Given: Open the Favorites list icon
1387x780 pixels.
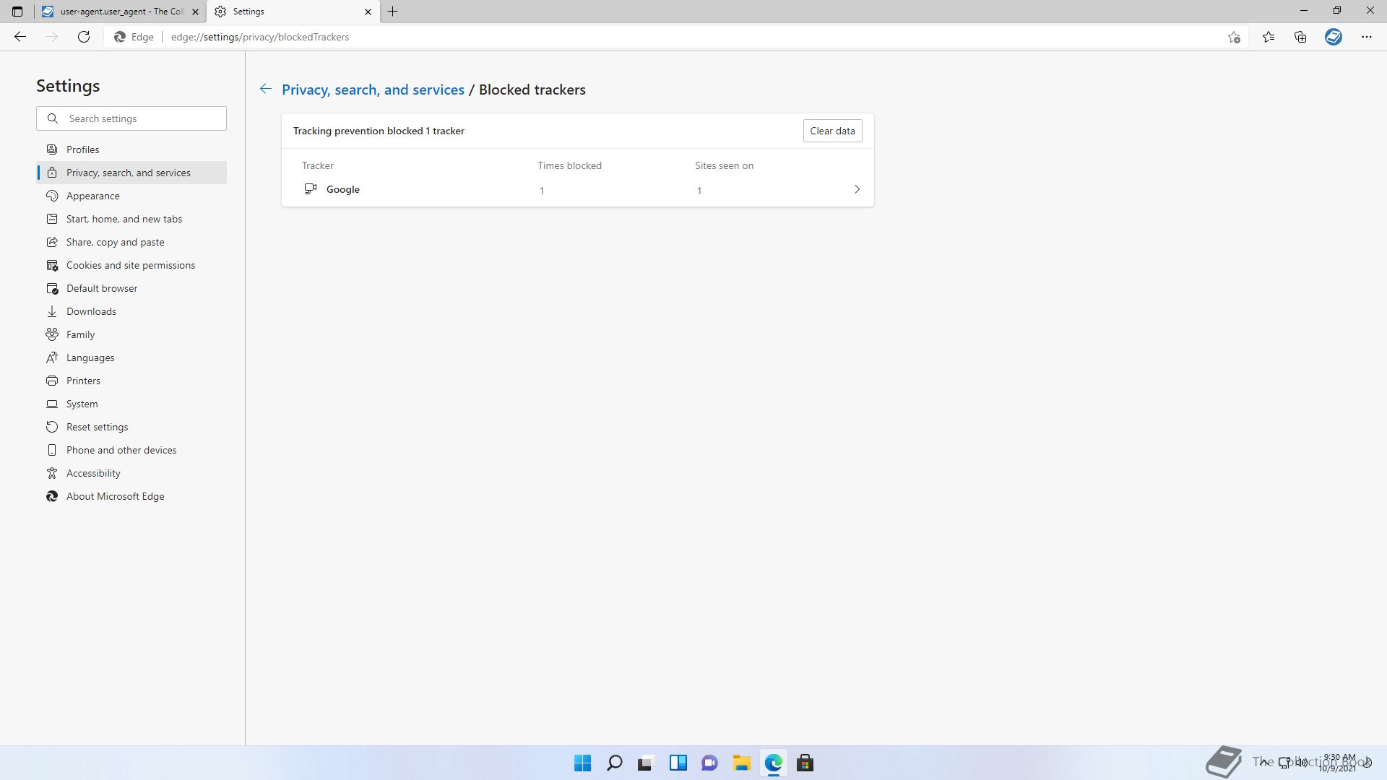Looking at the screenshot, I should [1269, 37].
